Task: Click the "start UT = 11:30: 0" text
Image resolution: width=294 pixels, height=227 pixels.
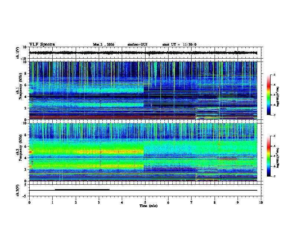Action: click(x=179, y=45)
